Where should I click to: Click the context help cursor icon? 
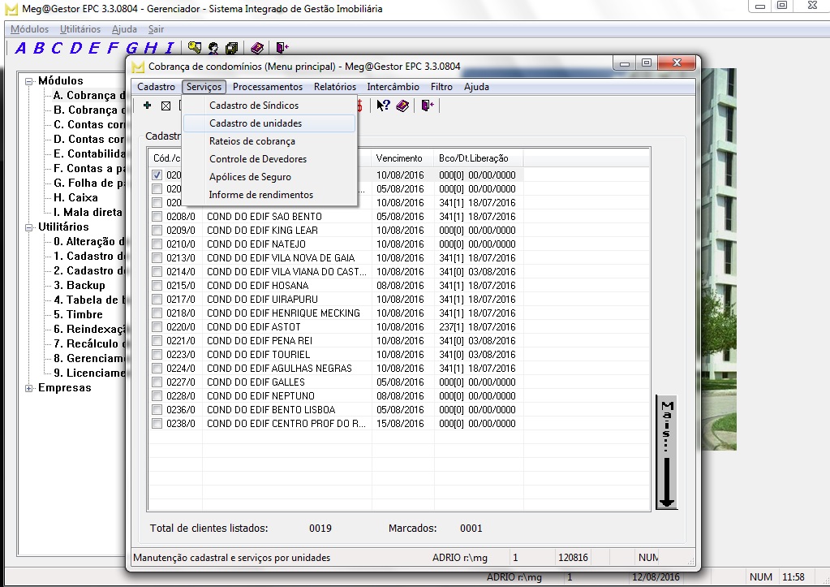383,106
